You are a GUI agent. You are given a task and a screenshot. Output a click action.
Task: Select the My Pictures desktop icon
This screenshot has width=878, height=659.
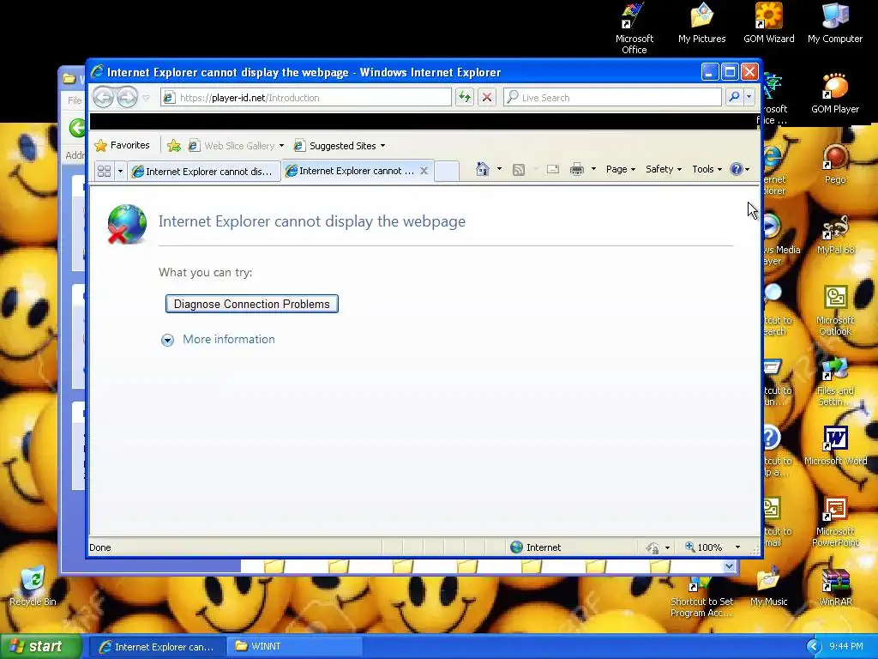coord(701,23)
